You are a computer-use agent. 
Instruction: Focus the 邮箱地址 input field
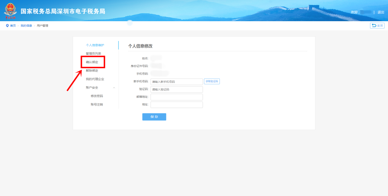177,97
